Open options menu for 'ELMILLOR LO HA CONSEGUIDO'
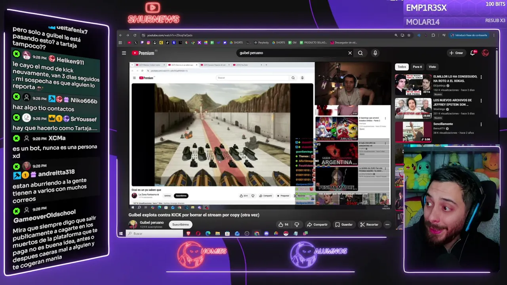Image resolution: width=507 pixels, height=285 pixels. (481, 77)
